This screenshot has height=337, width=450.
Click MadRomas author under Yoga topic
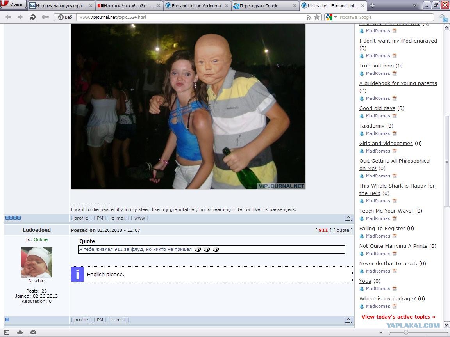[x=378, y=289]
